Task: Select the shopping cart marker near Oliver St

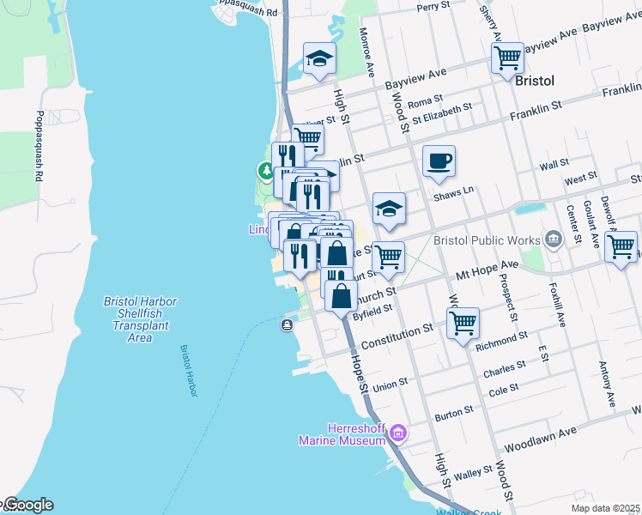Action: point(308,141)
